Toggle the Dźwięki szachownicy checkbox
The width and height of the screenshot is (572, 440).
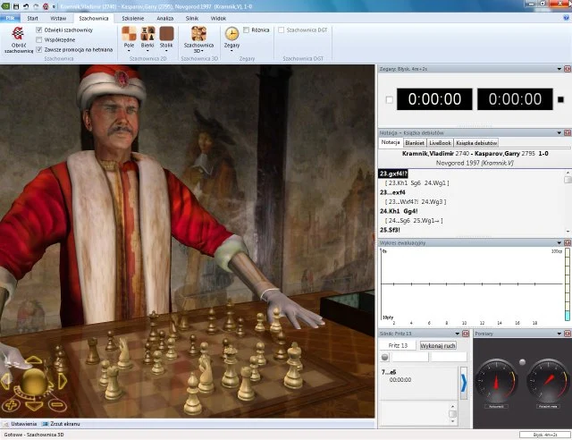[x=38, y=30]
